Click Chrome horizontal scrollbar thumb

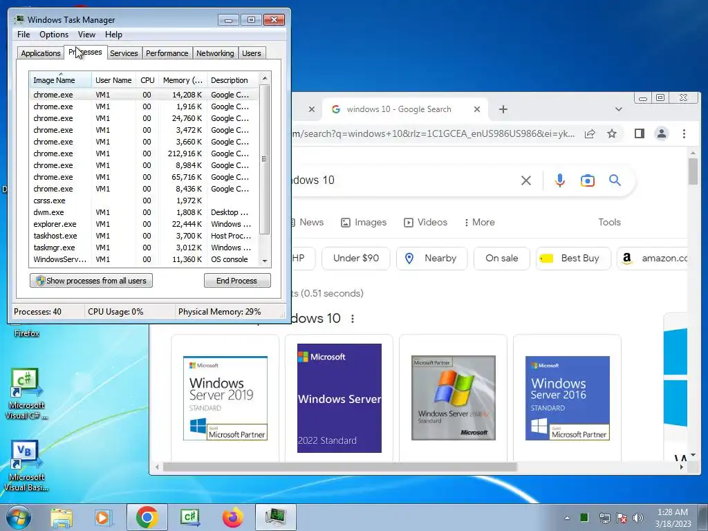tap(339, 467)
